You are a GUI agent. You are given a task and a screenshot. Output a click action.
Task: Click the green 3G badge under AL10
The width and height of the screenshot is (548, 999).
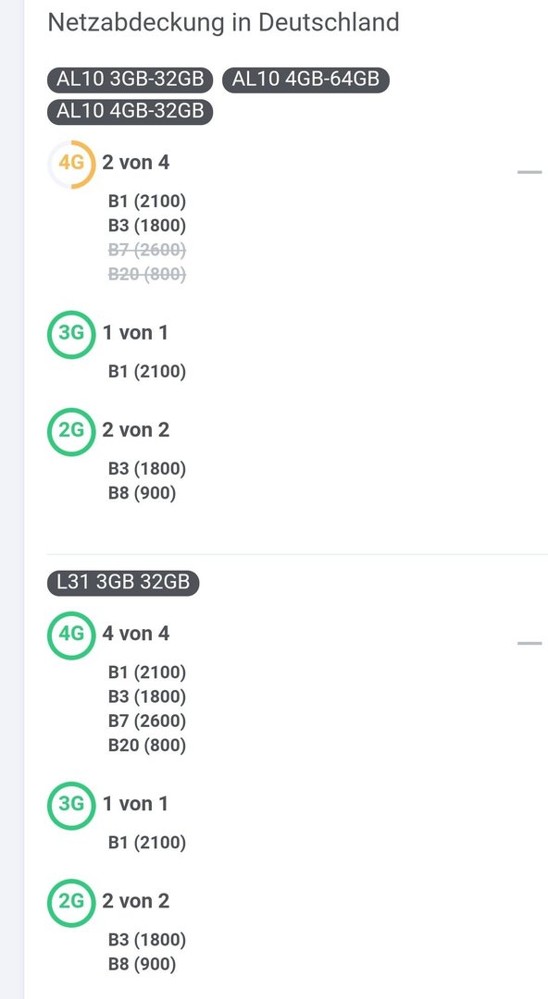pos(71,334)
